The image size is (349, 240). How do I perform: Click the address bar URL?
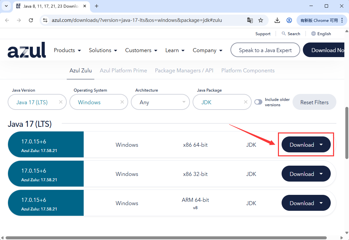point(137,20)
